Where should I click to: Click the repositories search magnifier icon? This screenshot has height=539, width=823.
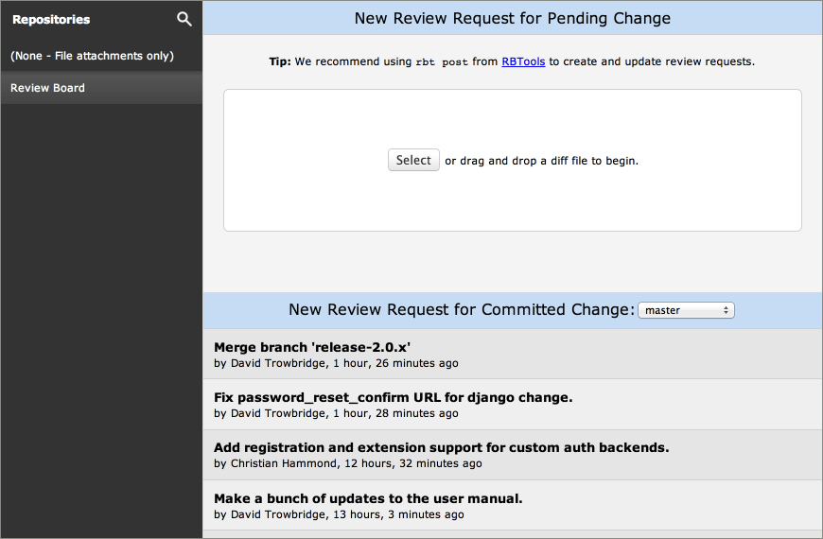[184, 19]
